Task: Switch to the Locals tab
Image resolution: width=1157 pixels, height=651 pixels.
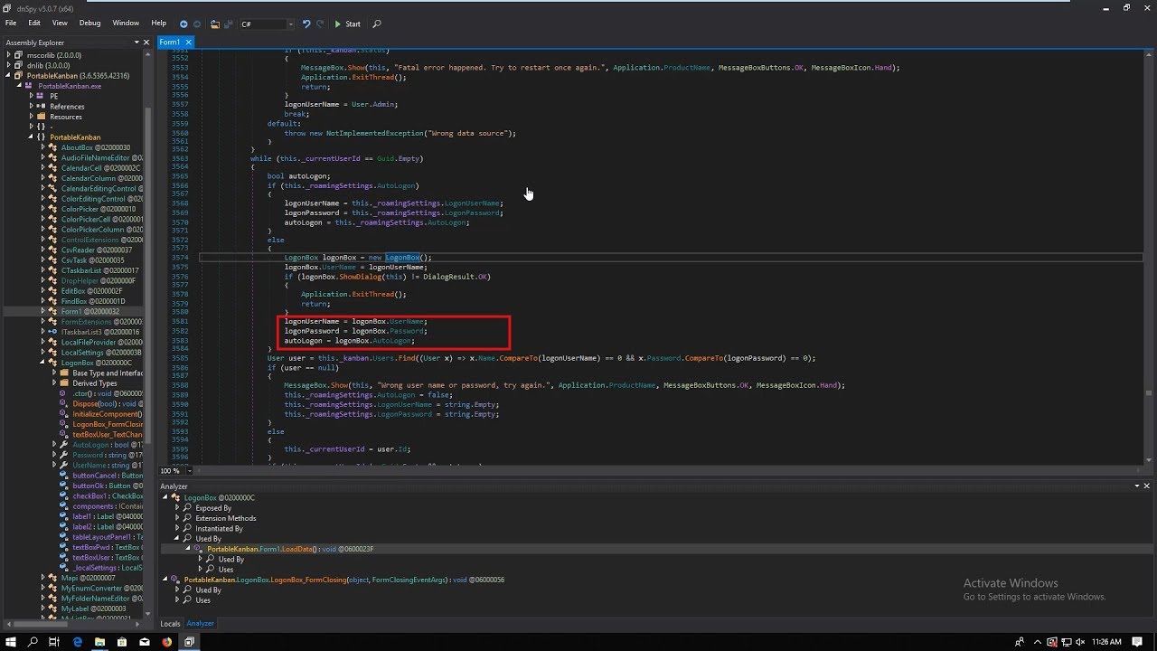Action: pyautogui.click(x=170, y=623)
